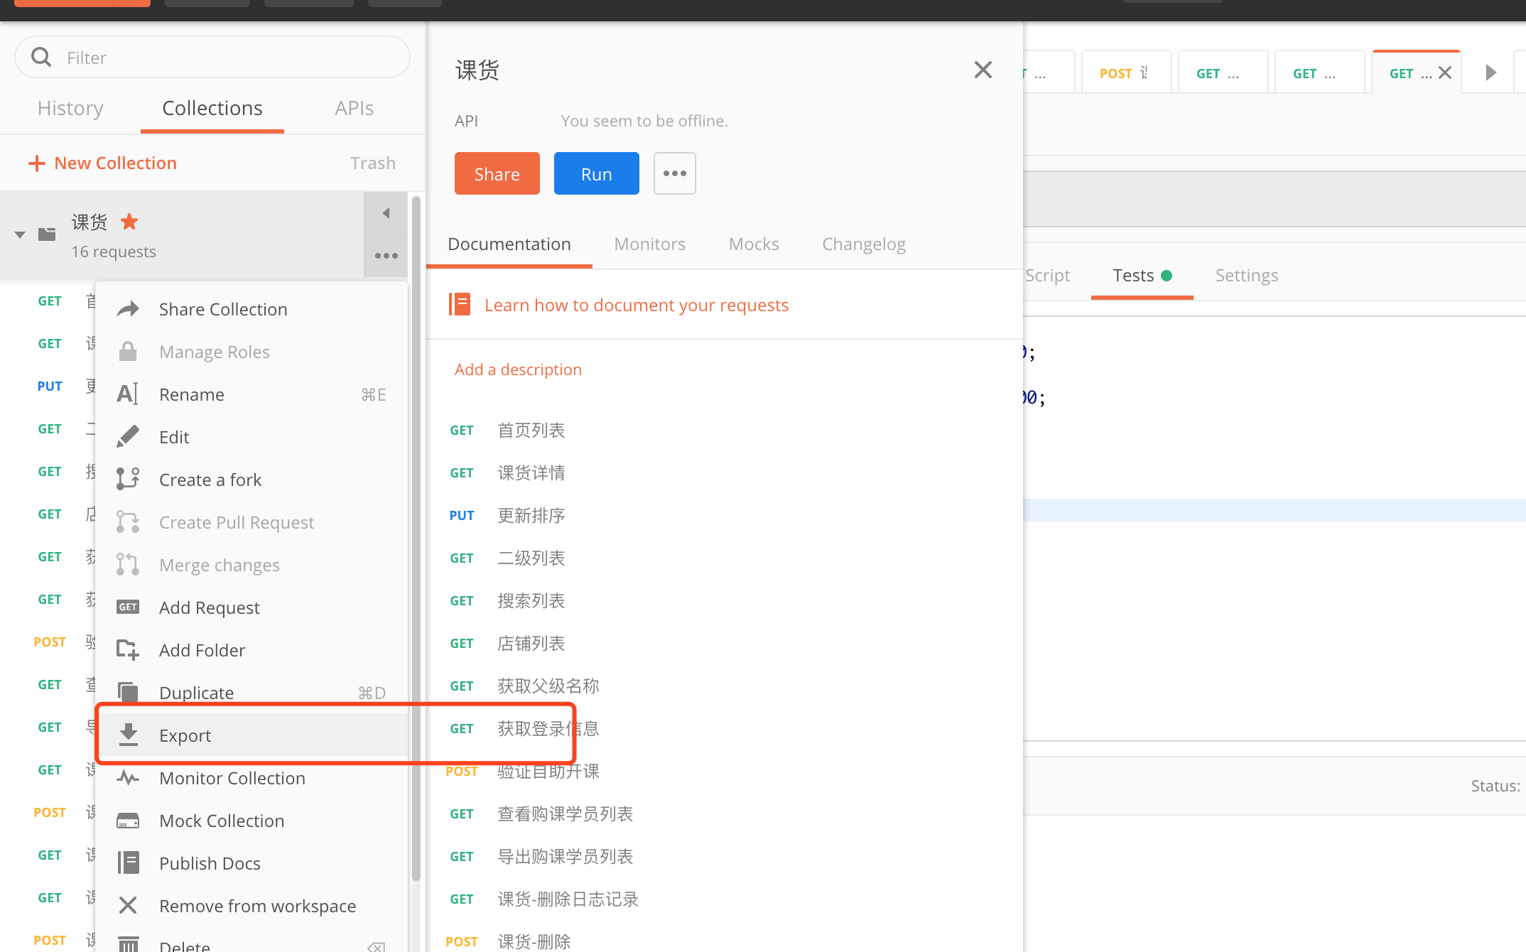Collapse the 课货 collection tree arrow

coord(20,234)
